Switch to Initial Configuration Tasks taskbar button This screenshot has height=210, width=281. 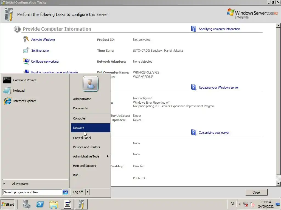81,204
